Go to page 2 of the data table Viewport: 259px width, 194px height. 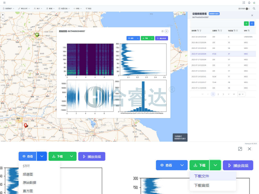click(x=218, y=94)
